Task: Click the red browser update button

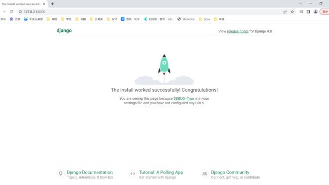Action: (x=325, y=12)
